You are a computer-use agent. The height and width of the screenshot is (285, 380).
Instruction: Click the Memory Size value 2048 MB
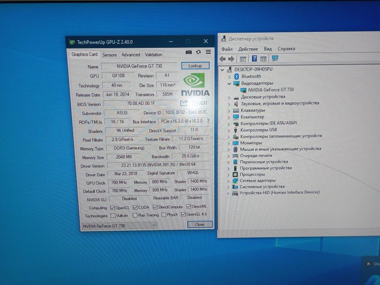pyautogui.click(x=123, y=157)
